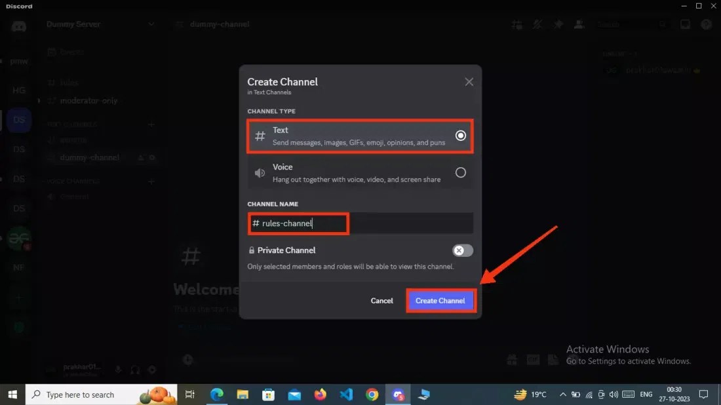Cancel the channel creation dialog
721x405 pixels.
pyautogui.click(x=381, y=300)
